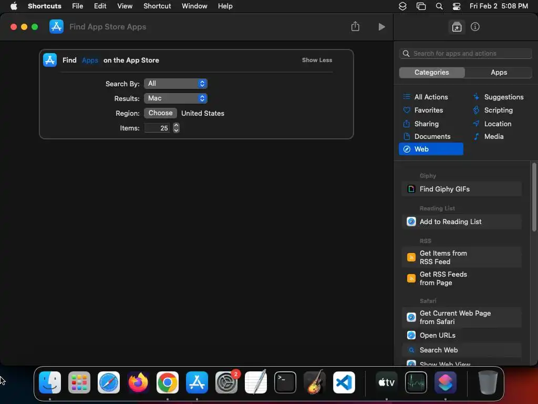Image resolution: width=538 pixels, height=404 pixels.
Task: Run the shortcut with the play button
Action: point(381,27)
